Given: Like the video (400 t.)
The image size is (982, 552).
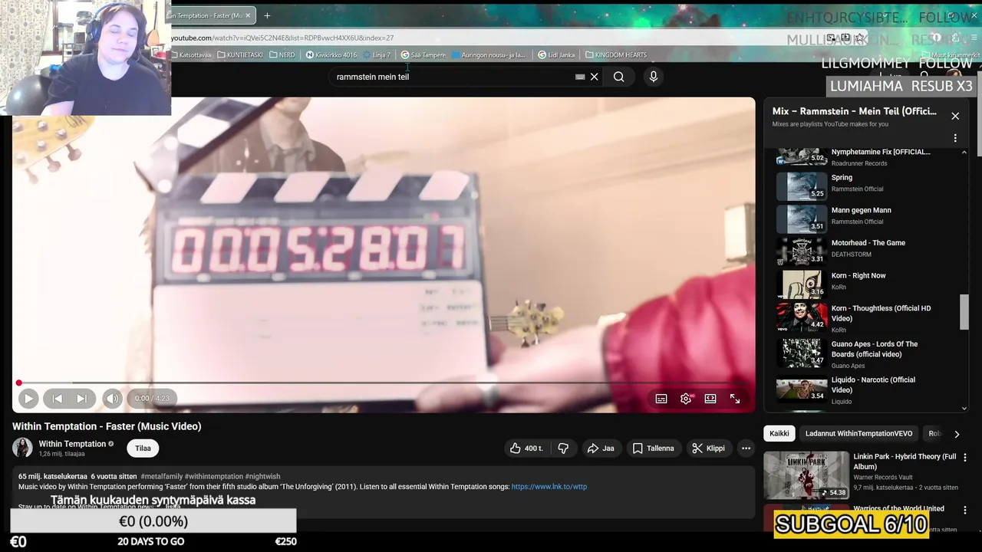Looking at the screenshot, I should [x=526, y=449].
